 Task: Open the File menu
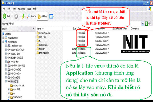tap(4, 9)
